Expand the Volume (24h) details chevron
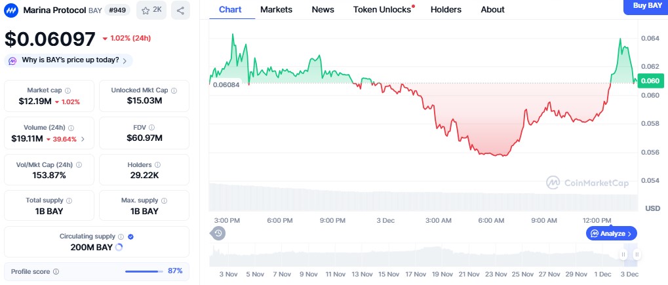 coord(83,139)
